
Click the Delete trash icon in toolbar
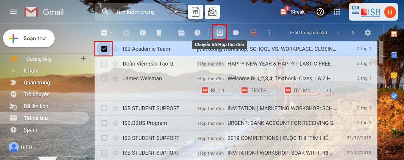click(159, 33)
